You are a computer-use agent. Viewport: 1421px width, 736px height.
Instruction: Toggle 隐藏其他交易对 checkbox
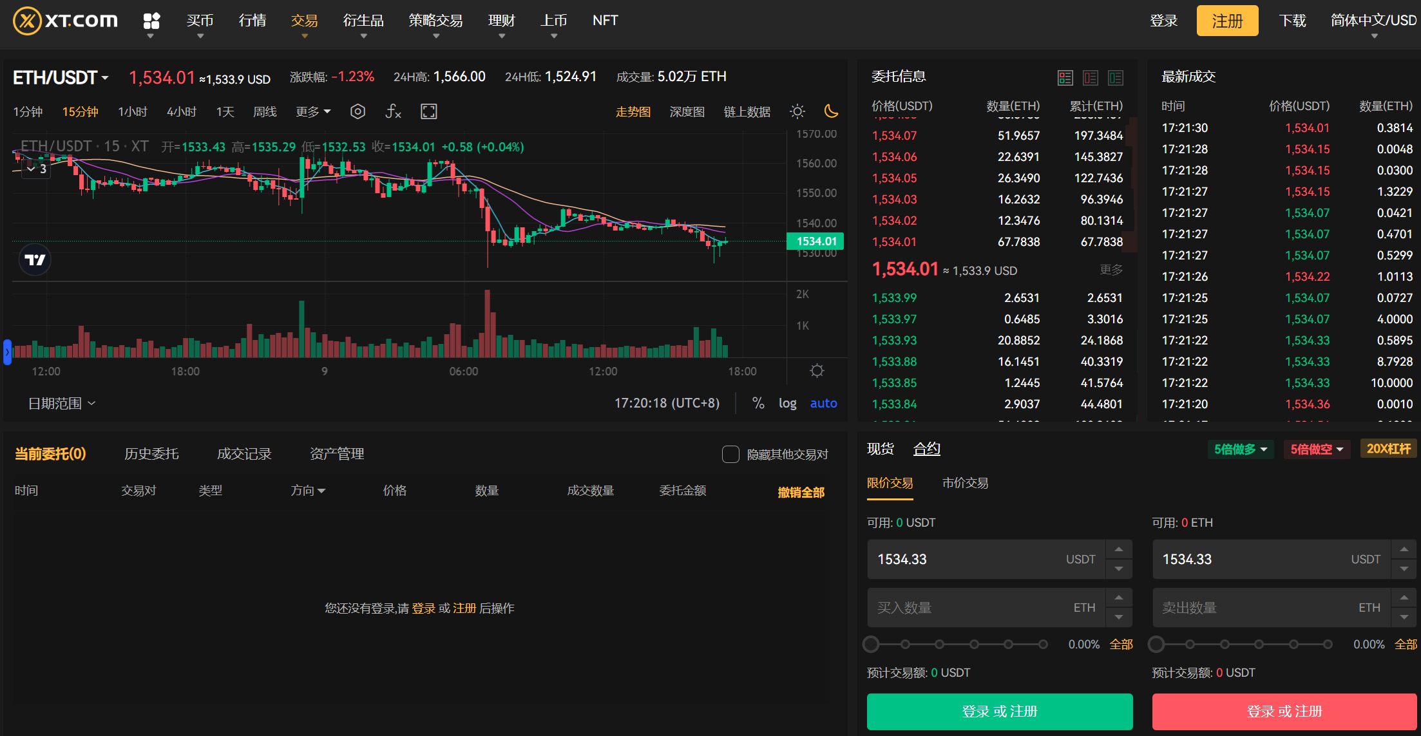tap(730, 454)
